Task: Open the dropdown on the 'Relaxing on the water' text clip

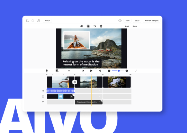Action: tap(100, 102)
